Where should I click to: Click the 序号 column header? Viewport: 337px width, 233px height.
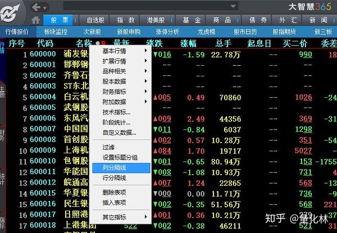16,44
